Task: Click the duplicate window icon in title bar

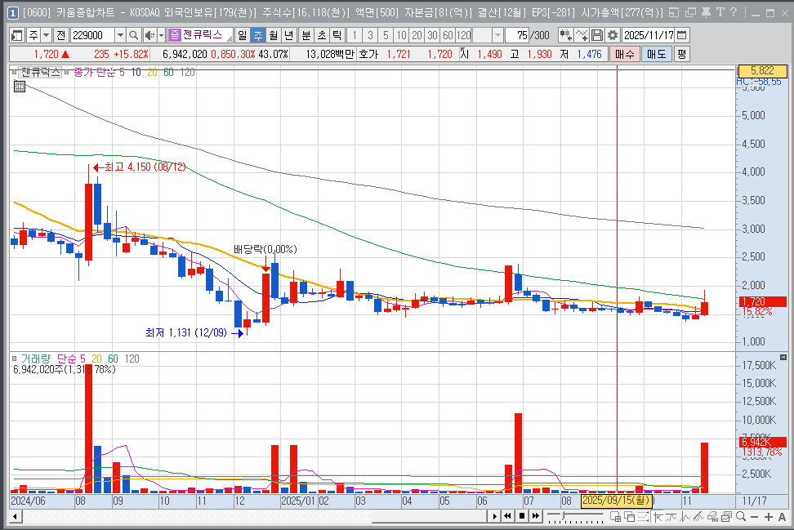Action: [690, 12]
